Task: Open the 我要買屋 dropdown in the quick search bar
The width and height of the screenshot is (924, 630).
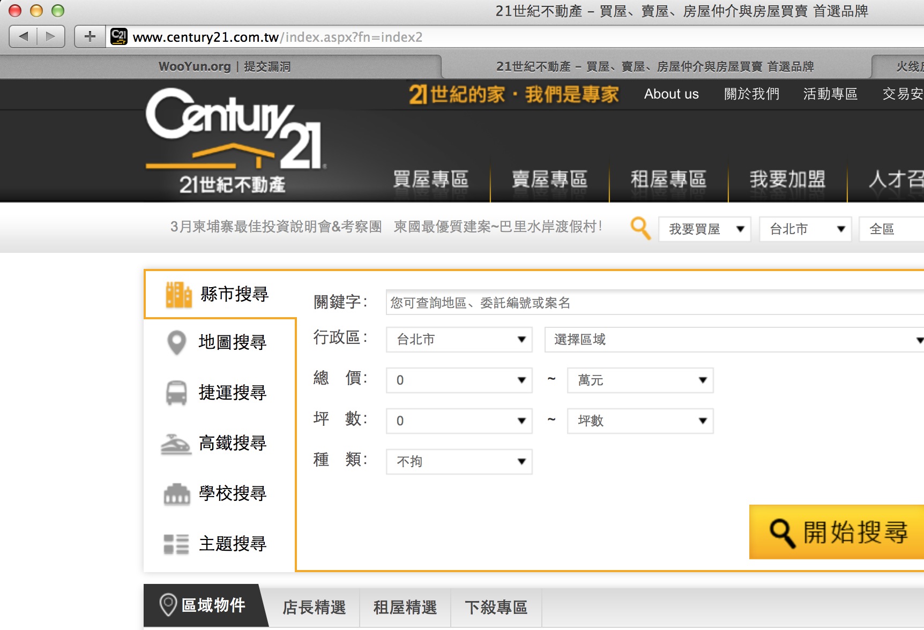Action: (x=705, y=229)
